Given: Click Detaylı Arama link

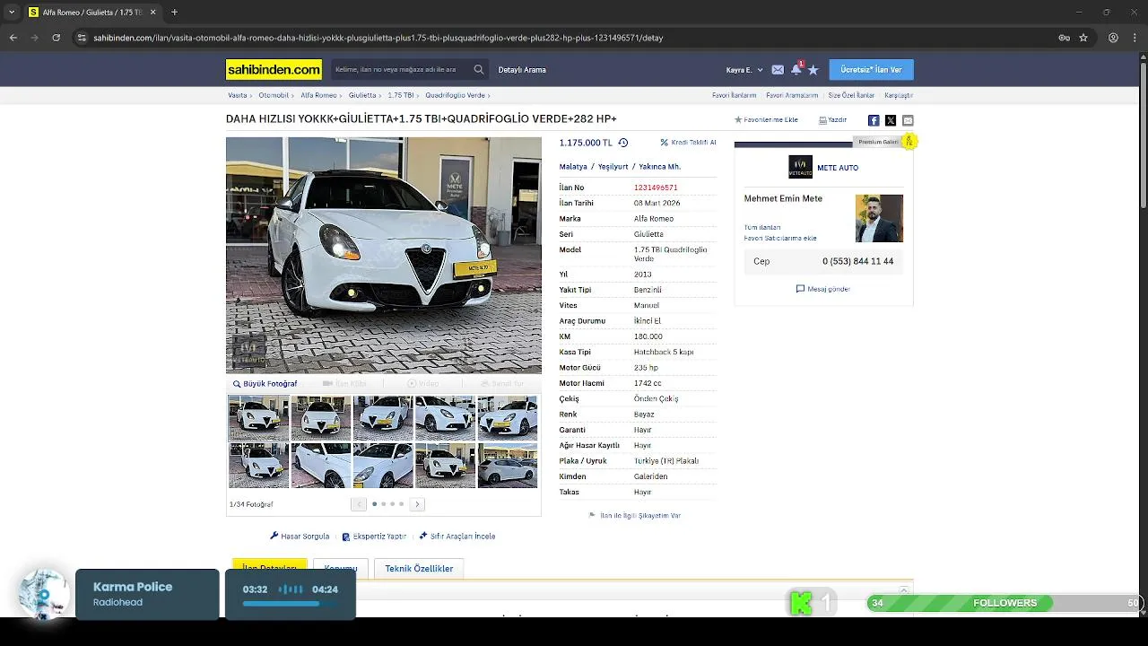Looking at the screenshot, I should pyautogui.click(x=522, y=70).
